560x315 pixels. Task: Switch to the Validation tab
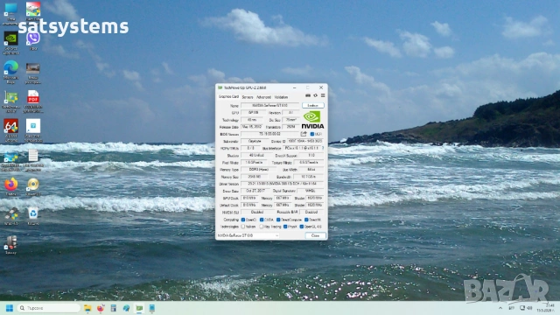(281, 97)
